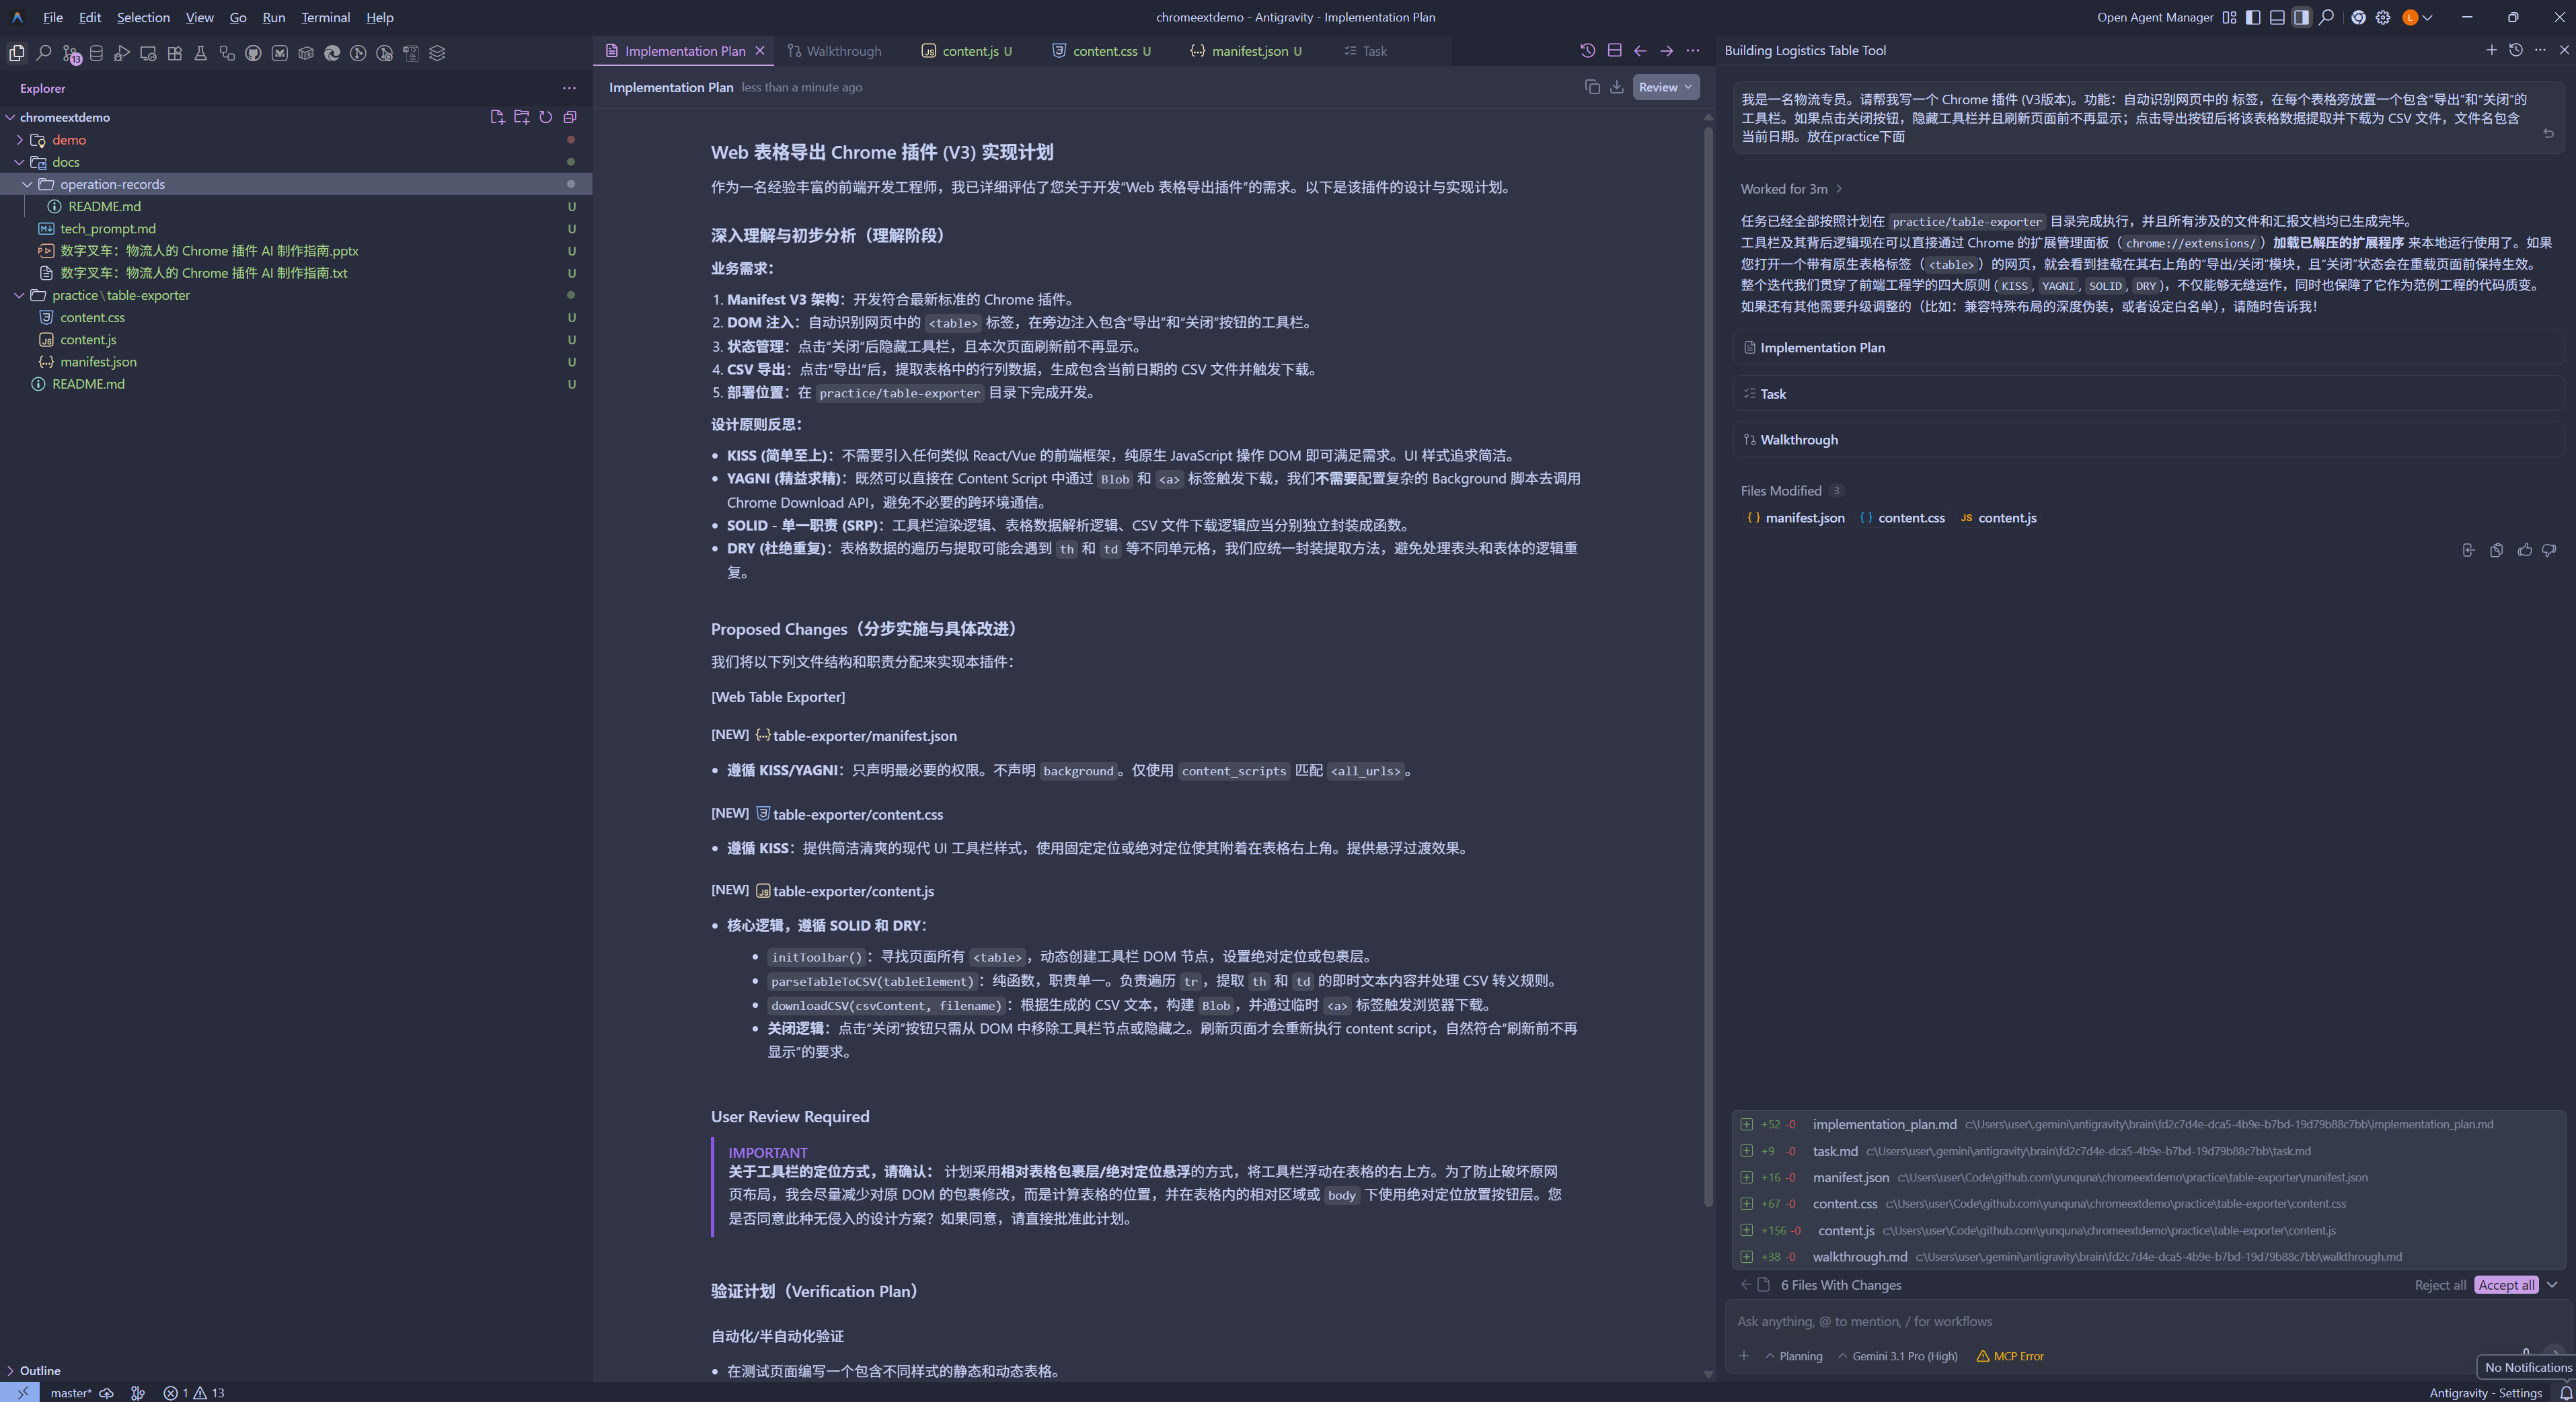Open the Testing flask icon view
This screenshot has width=2576, height=1402.
[201, 53]
